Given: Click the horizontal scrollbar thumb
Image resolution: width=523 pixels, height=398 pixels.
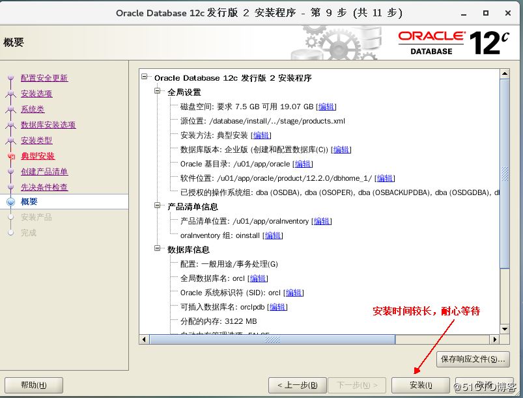Looking at the screenshot, I should pyautogui.click(x=272, y=339).
